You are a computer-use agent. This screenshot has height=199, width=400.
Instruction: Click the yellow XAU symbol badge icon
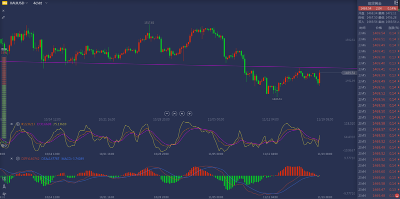[x=4, y=3]
